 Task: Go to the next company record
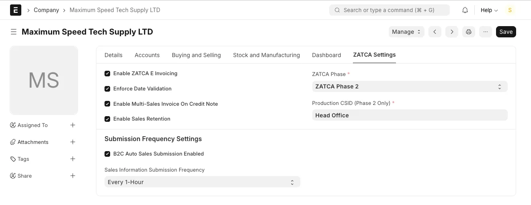coord(452,32)
